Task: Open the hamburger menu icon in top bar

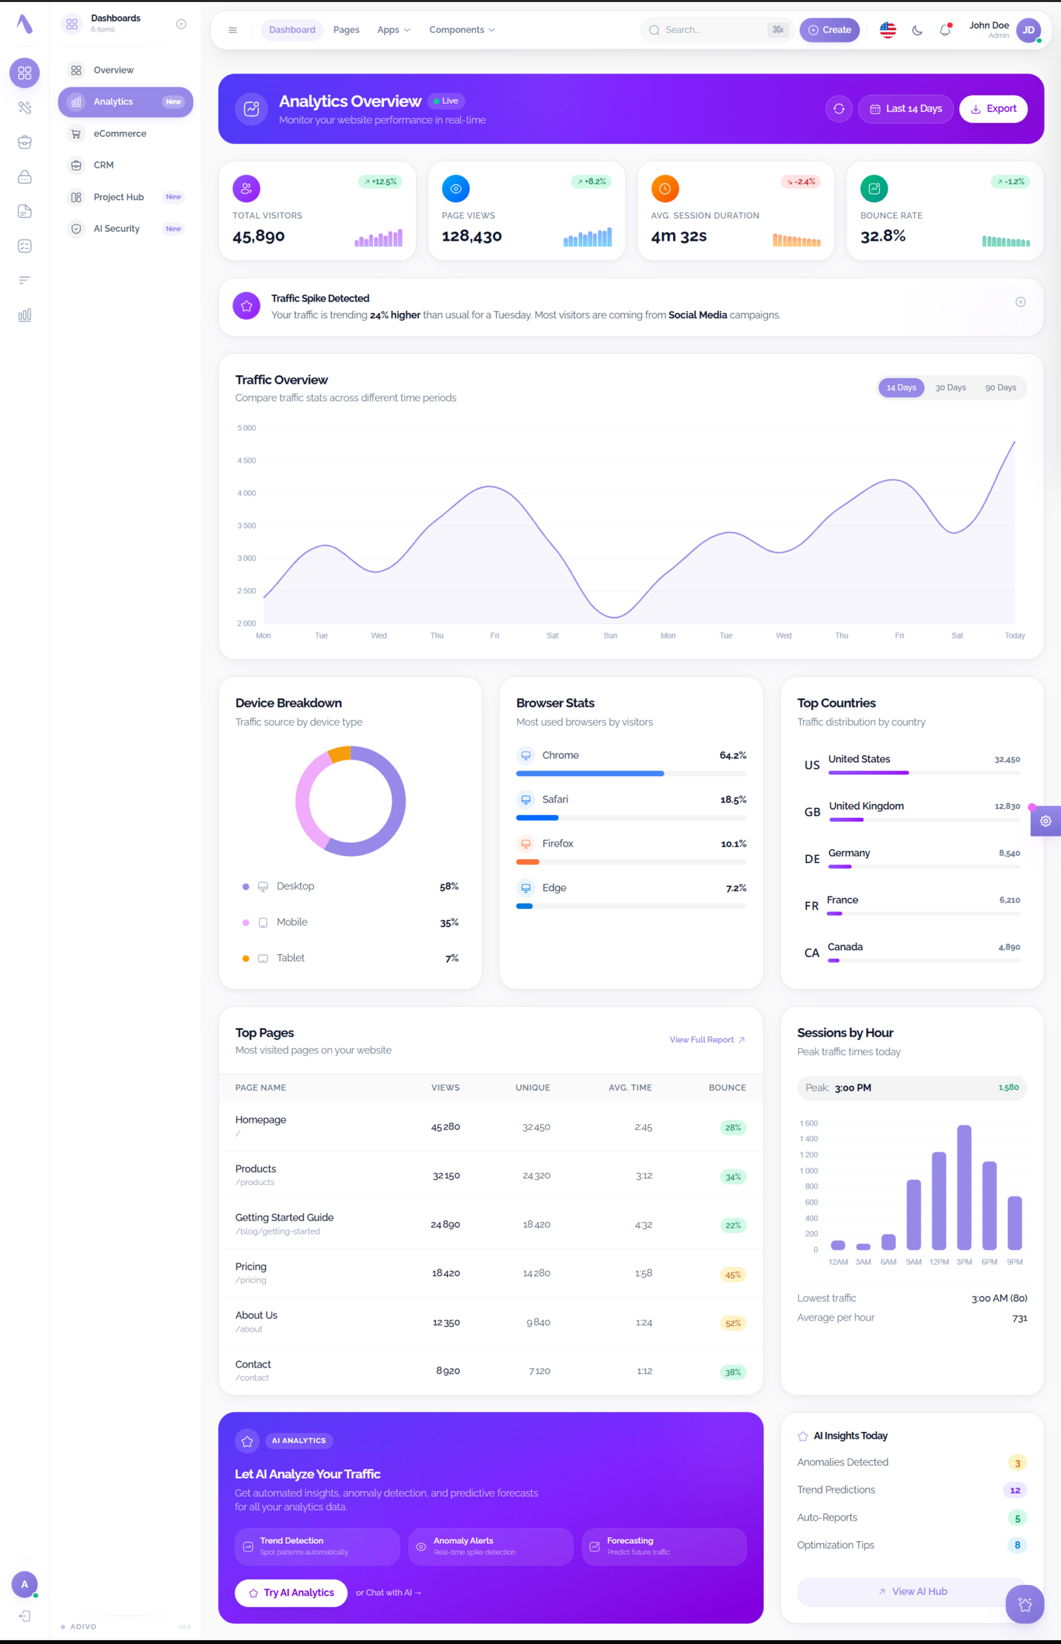Action: pyautogui.click(x=233, y=30)
